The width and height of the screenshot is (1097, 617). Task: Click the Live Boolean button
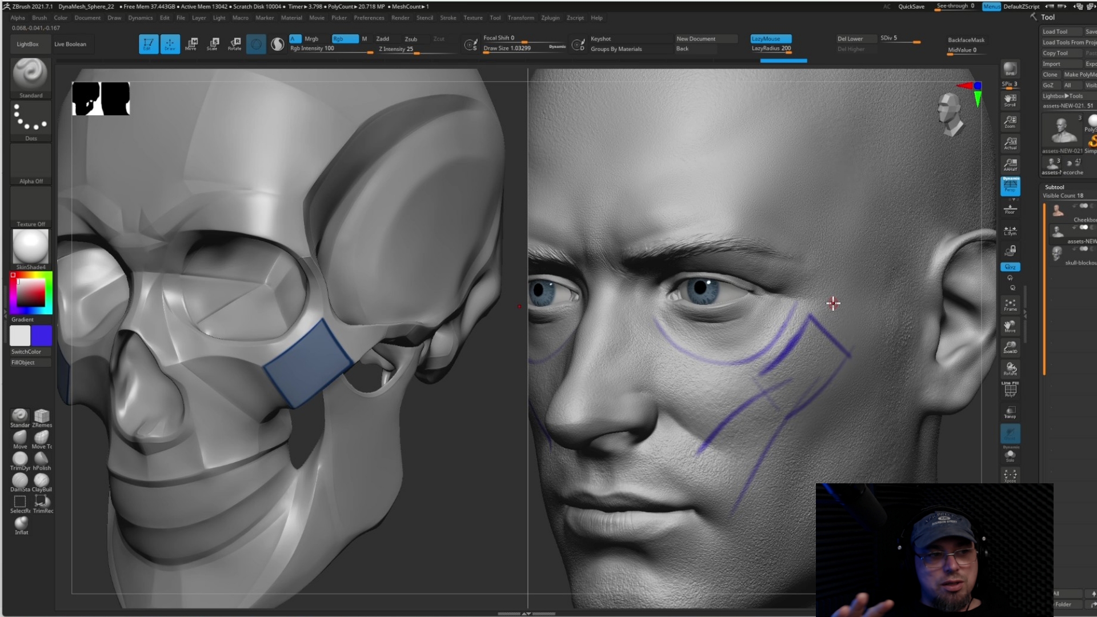pos(70,44)
